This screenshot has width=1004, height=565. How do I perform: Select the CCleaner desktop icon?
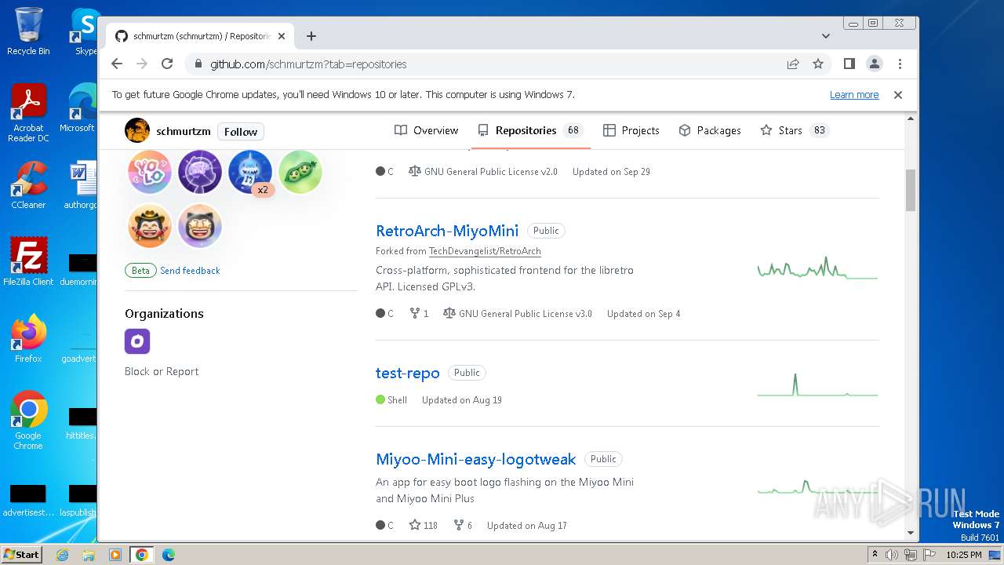pyautogui.click(x=28, y=185)
